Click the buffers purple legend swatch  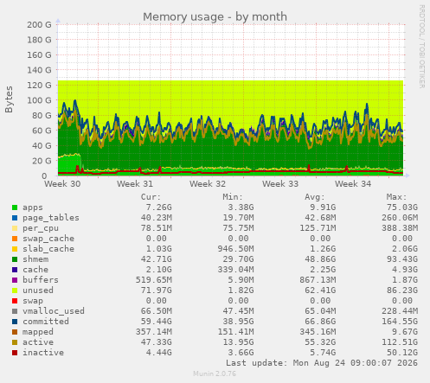(15, 280)
